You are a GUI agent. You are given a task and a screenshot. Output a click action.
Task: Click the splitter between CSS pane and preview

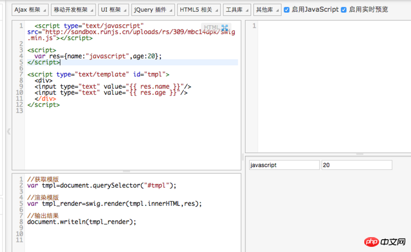(328, 154)
